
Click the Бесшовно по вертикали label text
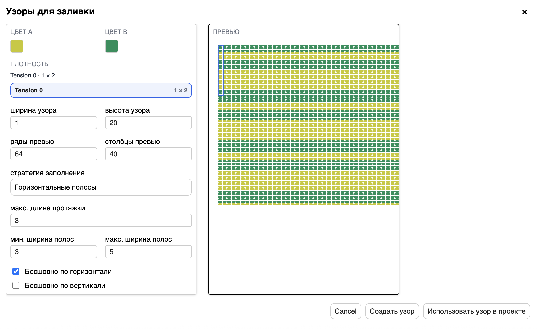pos(65,285)
